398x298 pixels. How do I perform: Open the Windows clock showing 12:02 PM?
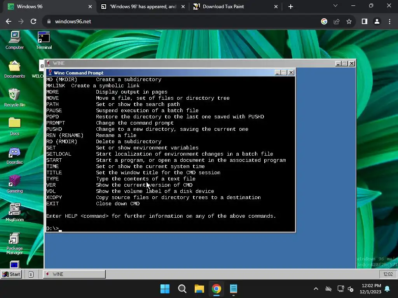(370, 289)
